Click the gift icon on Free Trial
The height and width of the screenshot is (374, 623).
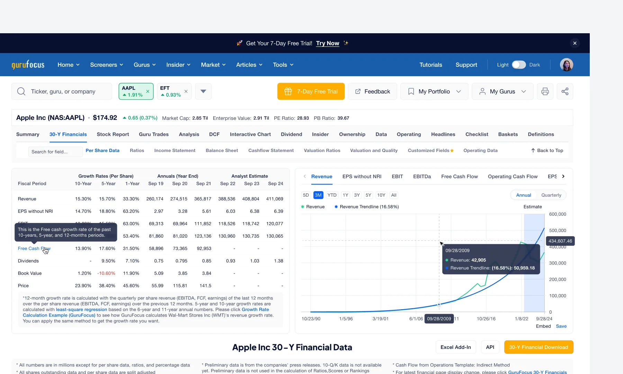coord(288,91)
